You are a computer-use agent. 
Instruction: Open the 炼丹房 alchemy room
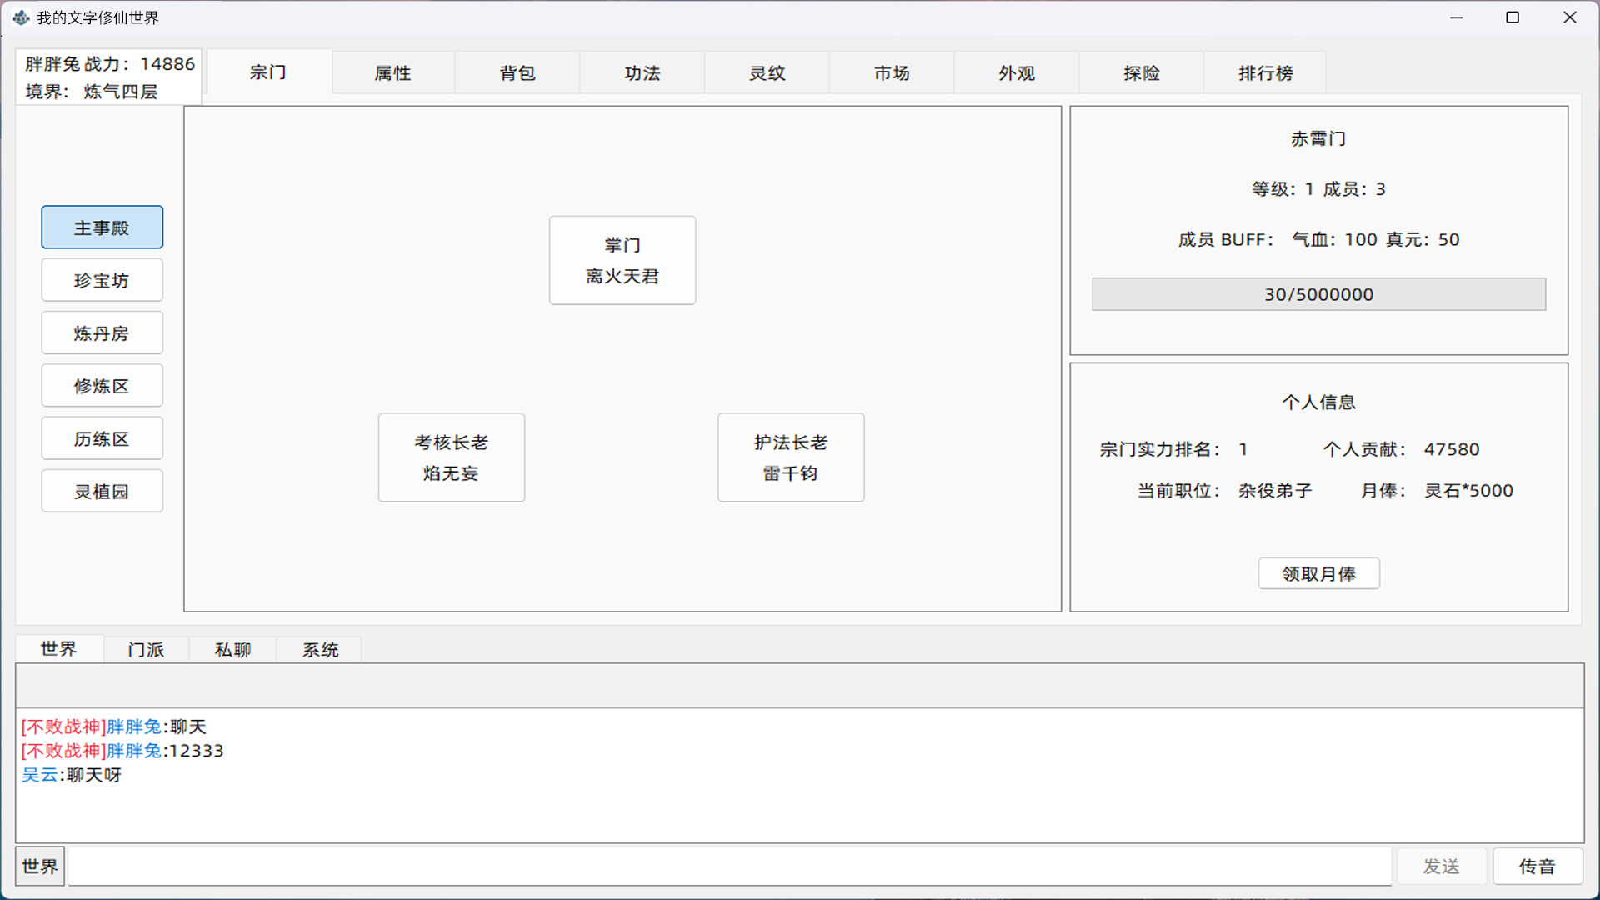click(102, 332)
